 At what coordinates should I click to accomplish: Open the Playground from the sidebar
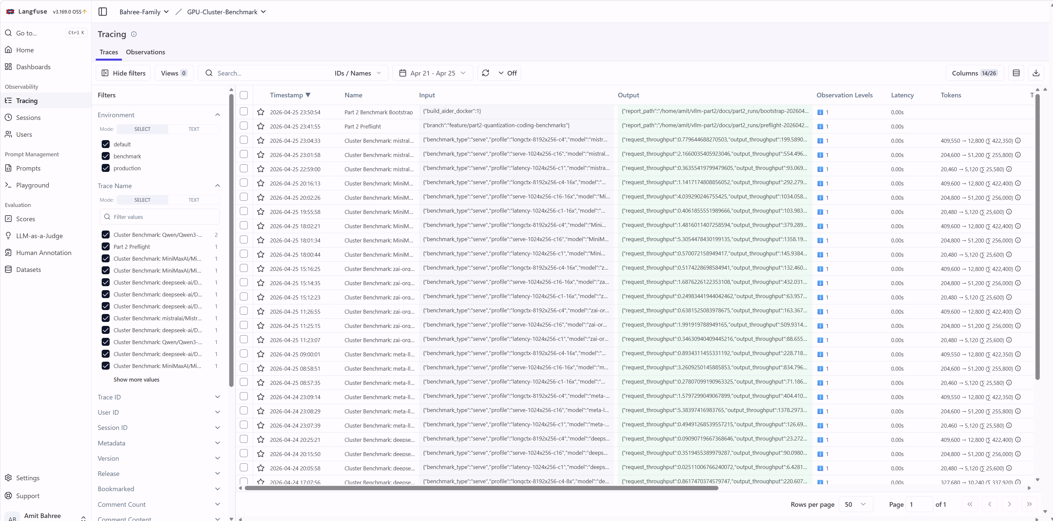coord(32,185)
